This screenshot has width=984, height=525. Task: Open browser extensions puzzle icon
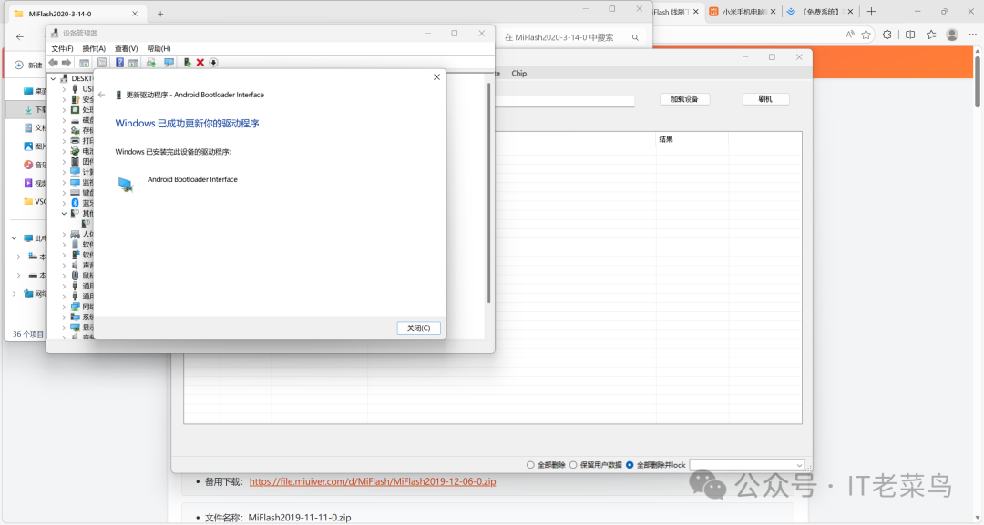[887, 35]
